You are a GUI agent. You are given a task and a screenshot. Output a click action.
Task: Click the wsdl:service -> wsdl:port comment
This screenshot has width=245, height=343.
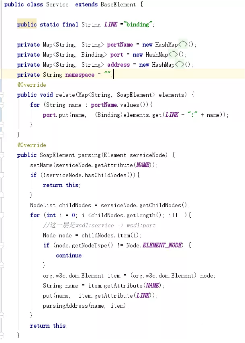pos(99,225)
